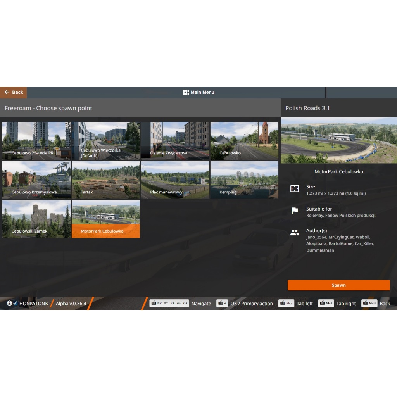Click the Main Menu grid icon
This screenshot has width=397, height=397.
coord(186,92)
